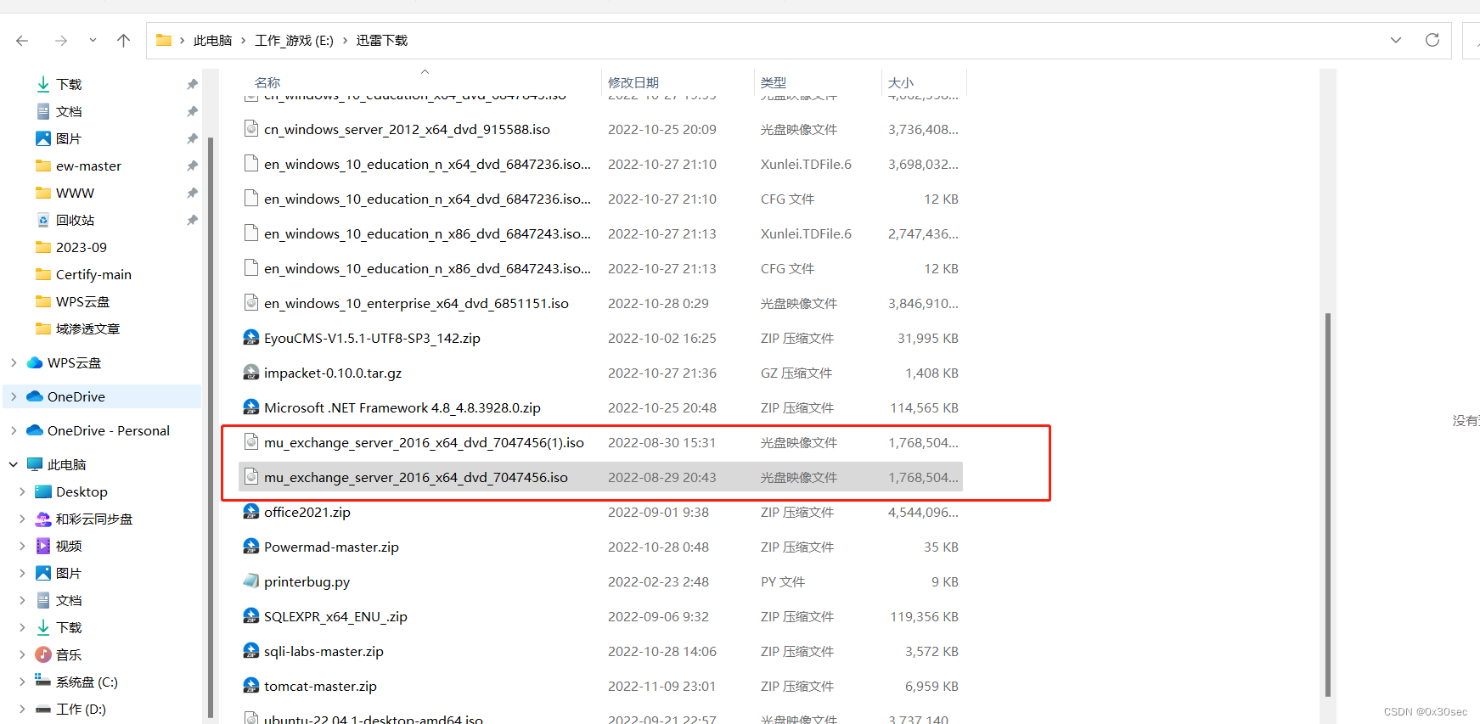Click the sqli-labs-master.zip file icon
This screenshot has height=724, width=1480.
click(x=251, y=650)
